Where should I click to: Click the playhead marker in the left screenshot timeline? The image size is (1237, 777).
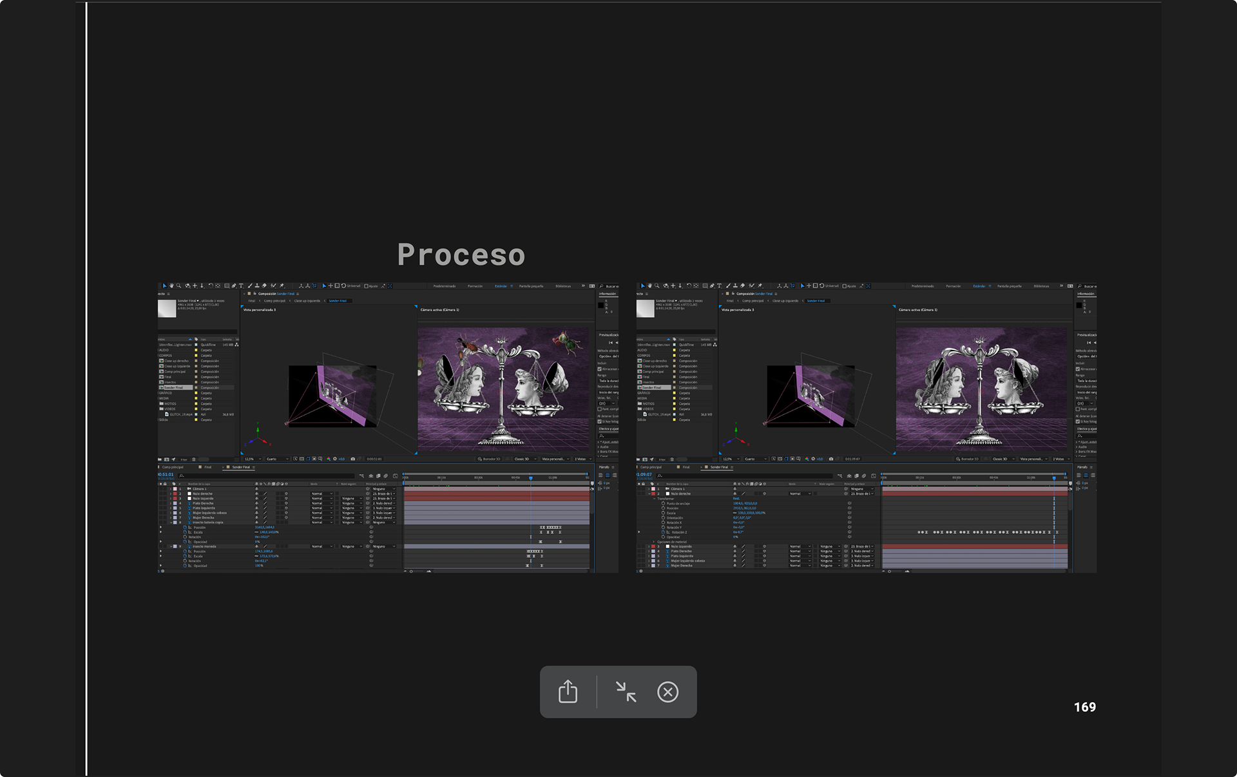[531, 478]
